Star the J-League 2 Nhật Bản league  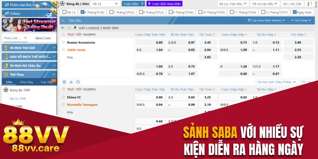click(x=70, y=28)
